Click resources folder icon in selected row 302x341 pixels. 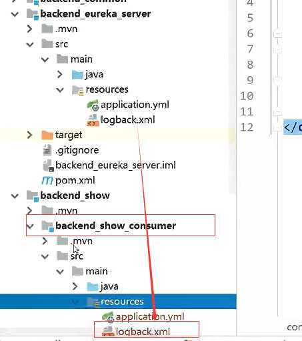pos(93,302)
